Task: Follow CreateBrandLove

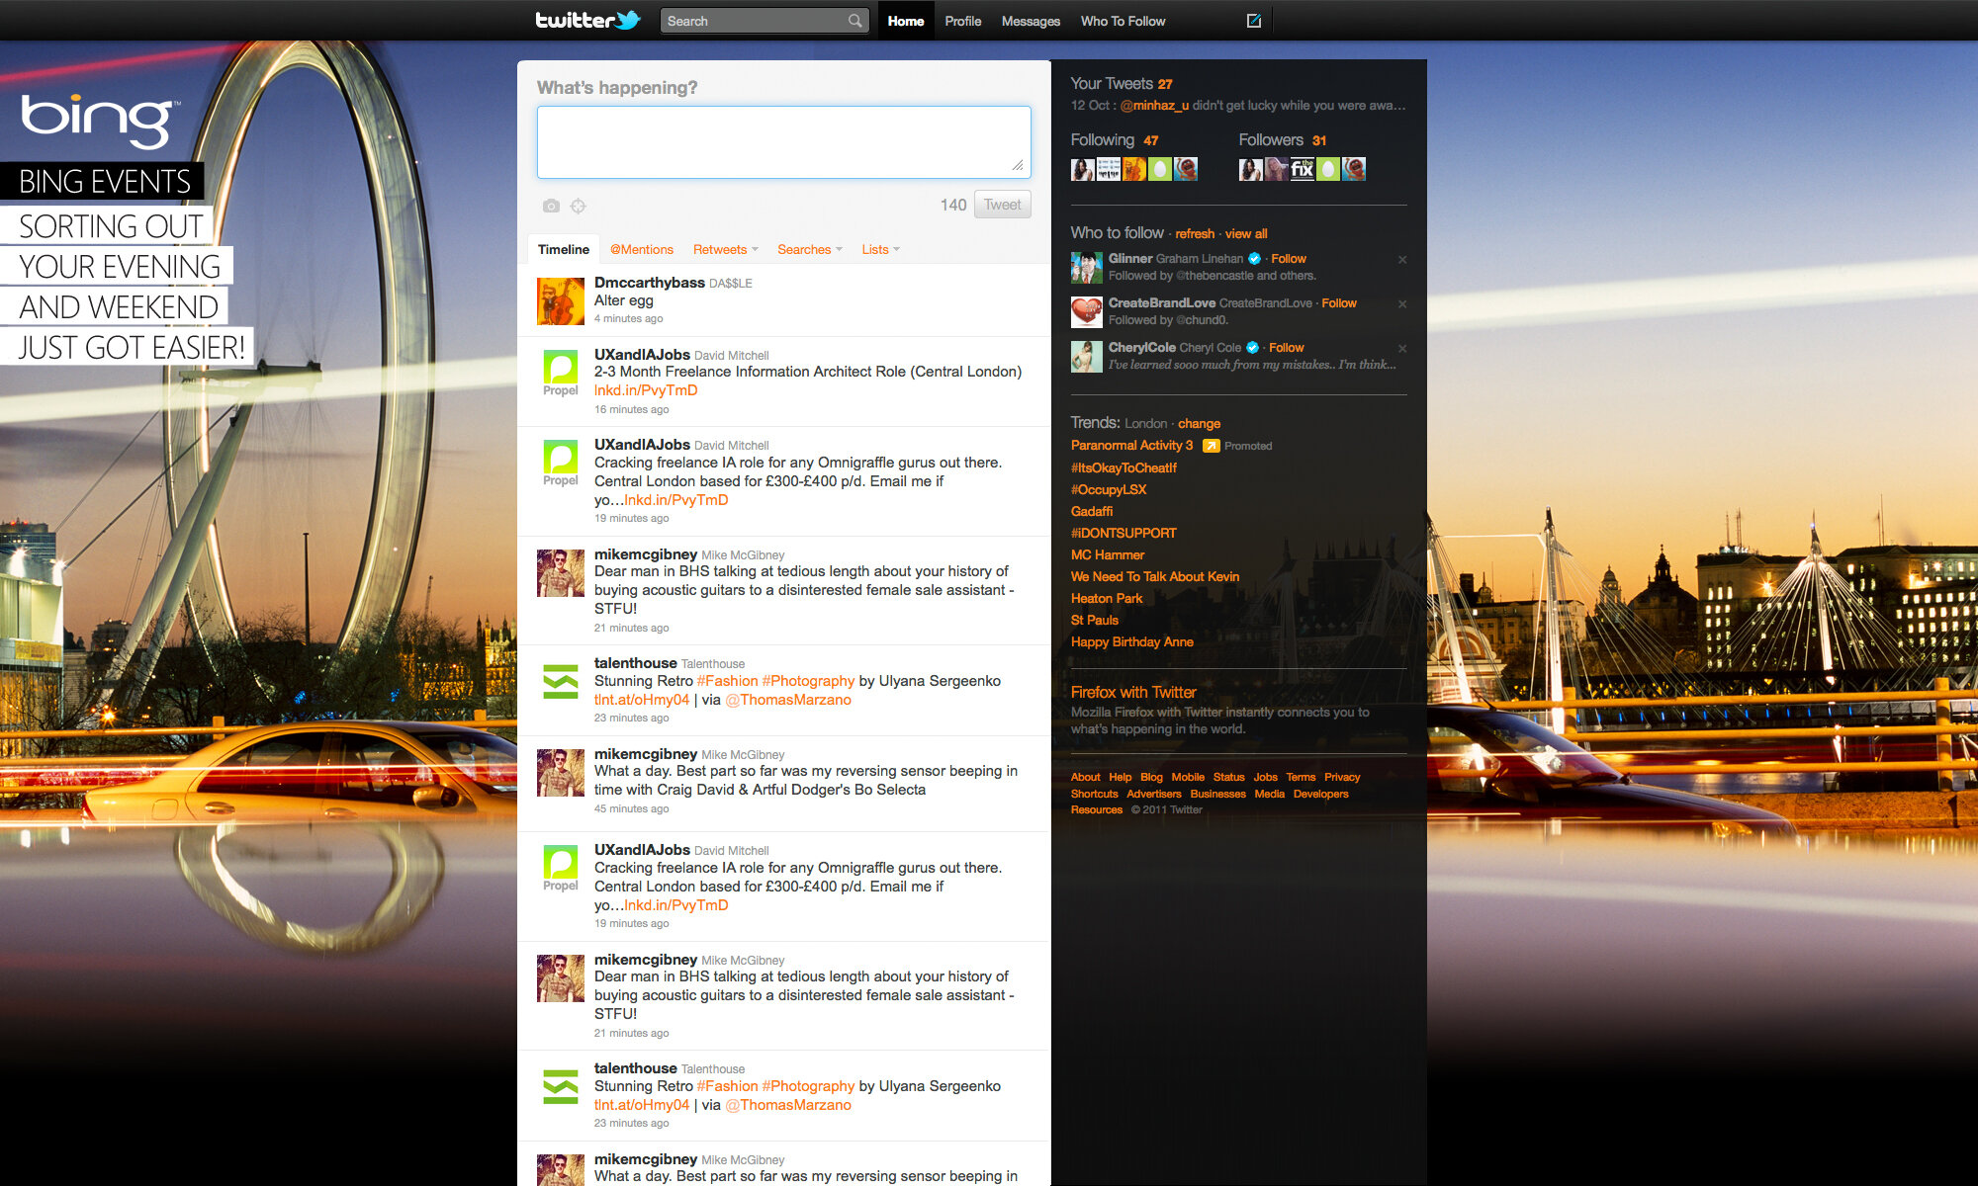Action: click(1339, 303)
